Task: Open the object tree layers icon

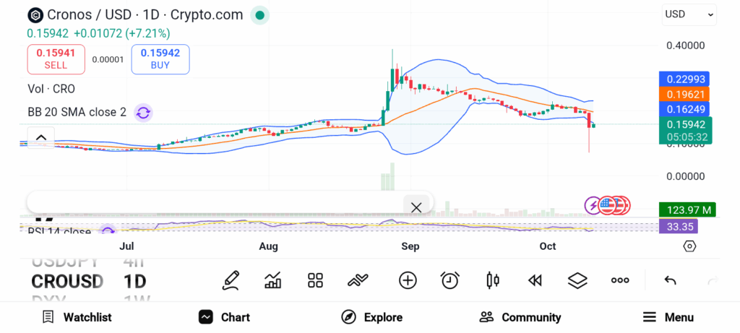Action: click(x=577, y=280)
